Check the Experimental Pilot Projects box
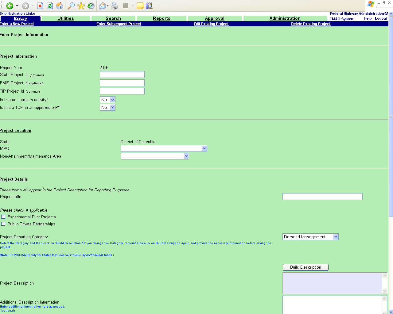 tap(3, 217)
